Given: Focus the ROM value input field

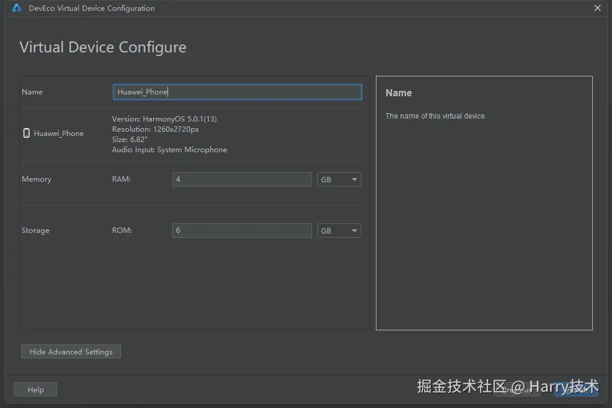Looking at the screenshot, I should coord(242,230).
